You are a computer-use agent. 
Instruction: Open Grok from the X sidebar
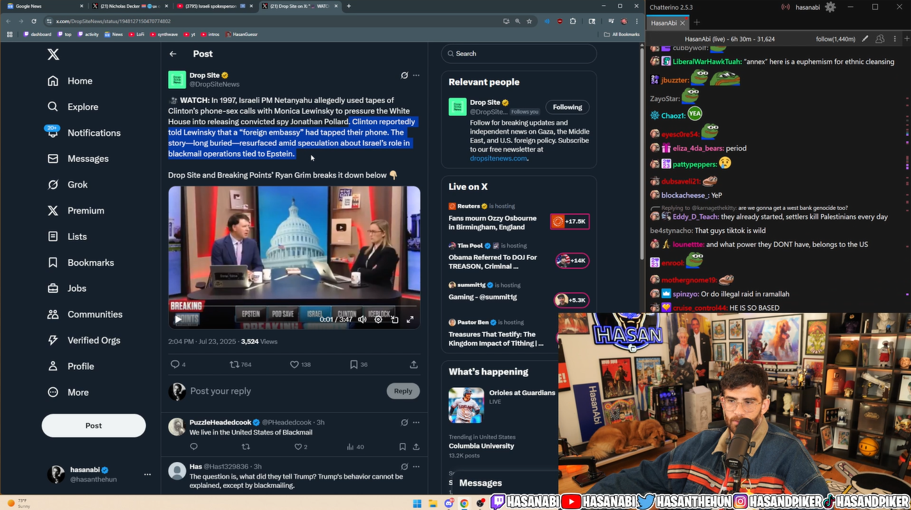[x=67, y=184]
